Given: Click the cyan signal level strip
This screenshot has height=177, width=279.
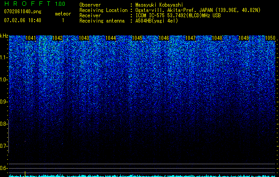Looking at the screenshot, I should (x=142, y=176).
